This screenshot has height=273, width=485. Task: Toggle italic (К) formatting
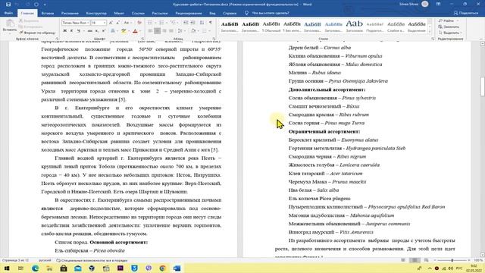71,31
